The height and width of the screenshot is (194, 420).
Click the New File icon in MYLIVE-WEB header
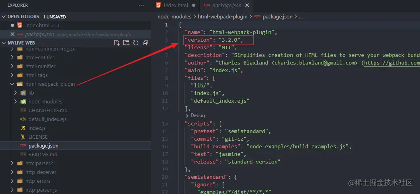click(117, 43)
